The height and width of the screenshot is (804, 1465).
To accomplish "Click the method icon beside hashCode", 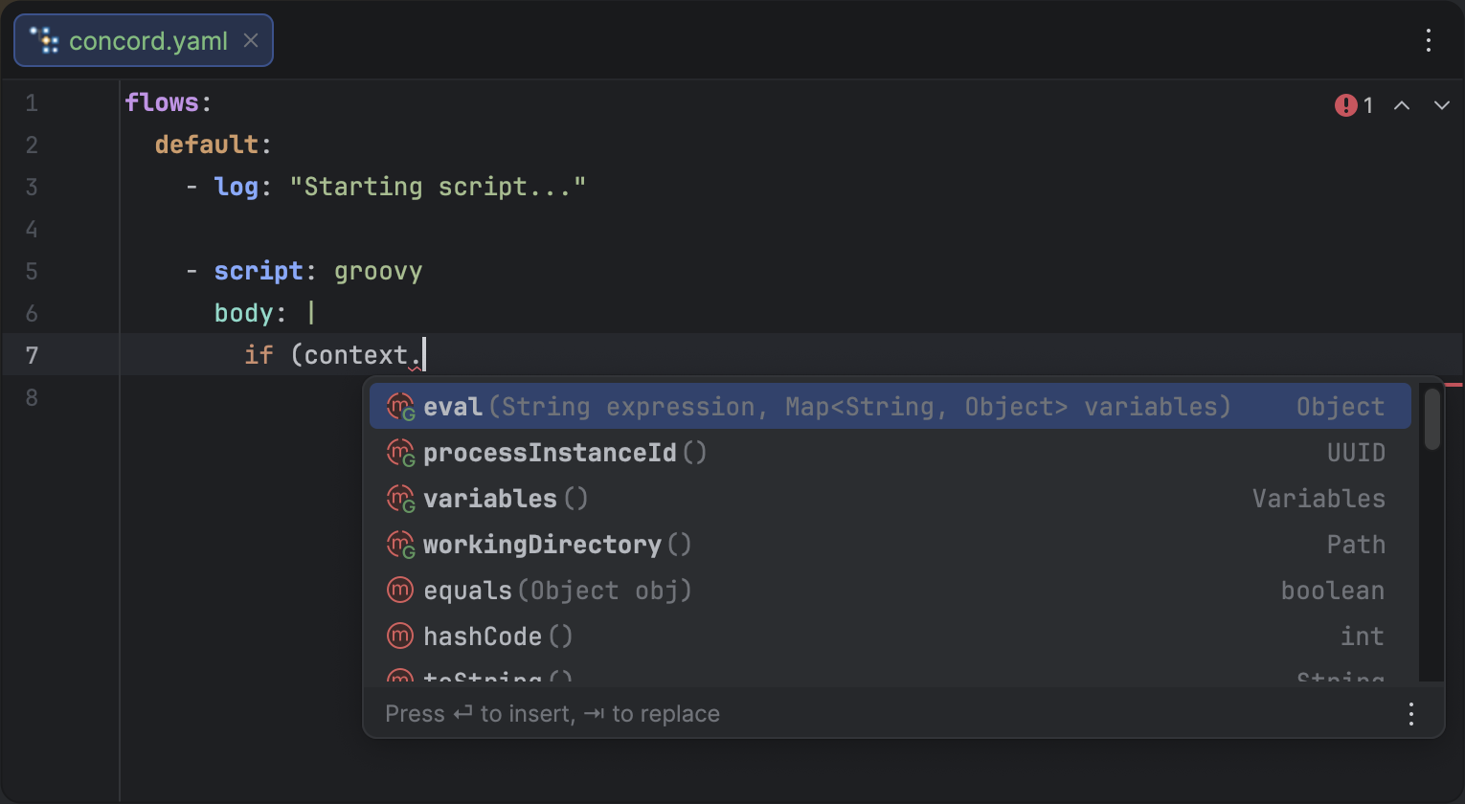I will pyautogui.click(x=399, y=636).
